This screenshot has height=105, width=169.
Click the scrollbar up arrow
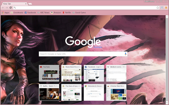(x=167, y=17)
